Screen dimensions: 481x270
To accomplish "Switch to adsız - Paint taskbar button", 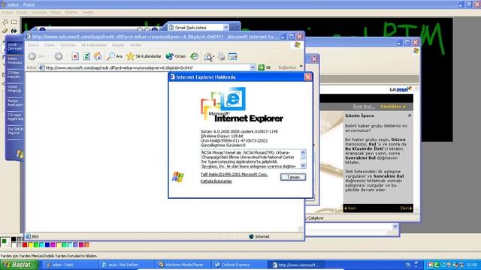I will 70,265.
